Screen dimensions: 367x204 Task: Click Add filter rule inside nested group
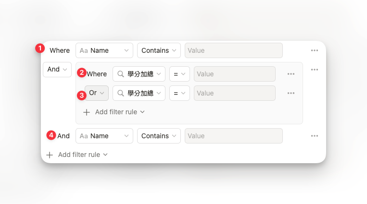click(120, 112)
